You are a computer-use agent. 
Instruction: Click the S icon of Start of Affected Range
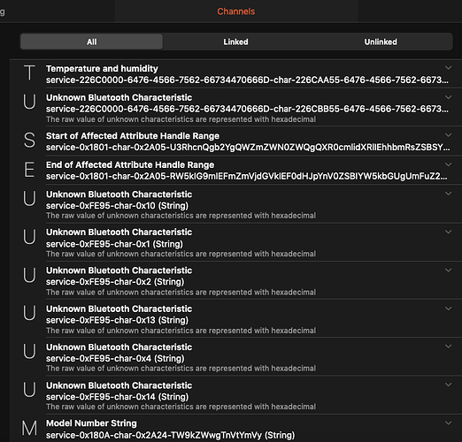coord(29,141)
